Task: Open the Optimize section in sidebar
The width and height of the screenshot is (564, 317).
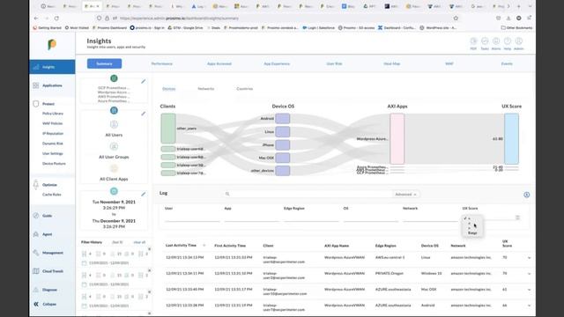Action: (49, 185)
